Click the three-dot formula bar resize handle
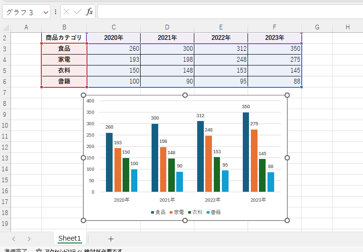This screenshot has height=252, width=363. click(56, 12)
